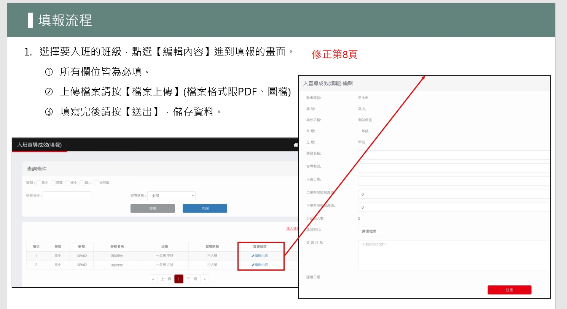The image size is (567, 309).
Task: Go to first page with « pagination button
Action: coord(153,279)
